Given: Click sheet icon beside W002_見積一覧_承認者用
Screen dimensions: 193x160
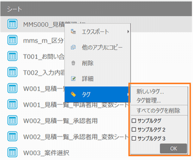Looking at the screenshot, I should tap(12, 120).
